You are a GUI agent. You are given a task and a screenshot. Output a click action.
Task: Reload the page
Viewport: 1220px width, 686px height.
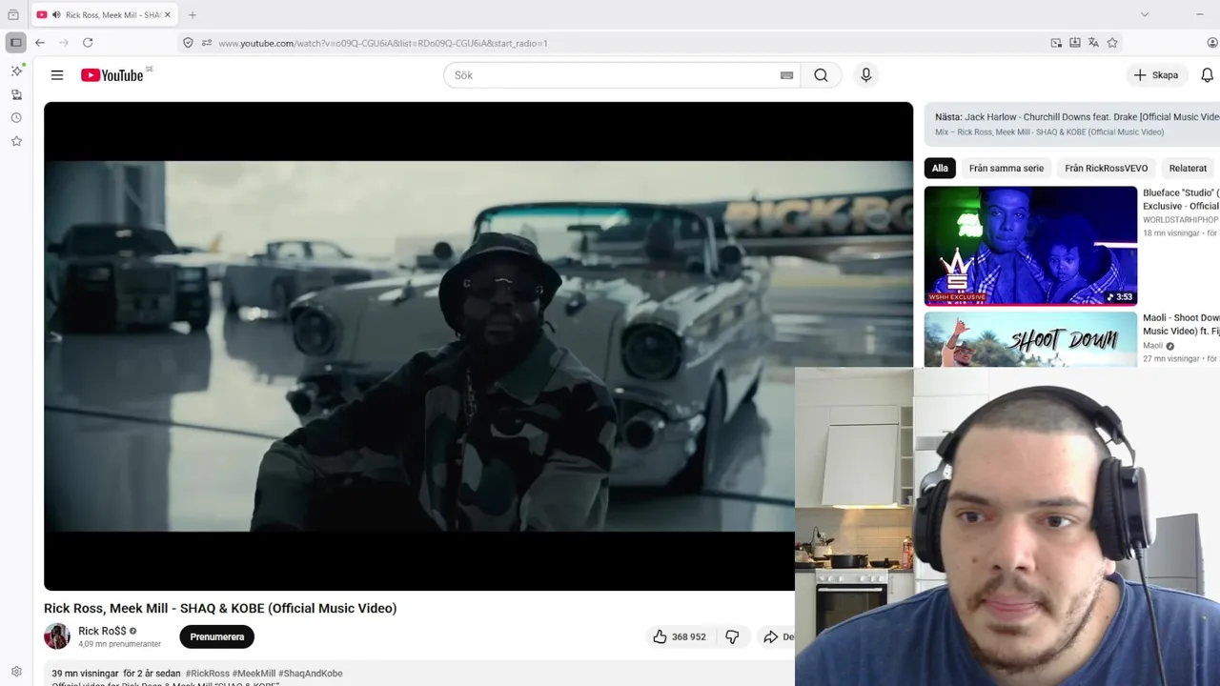coord(88,43)
